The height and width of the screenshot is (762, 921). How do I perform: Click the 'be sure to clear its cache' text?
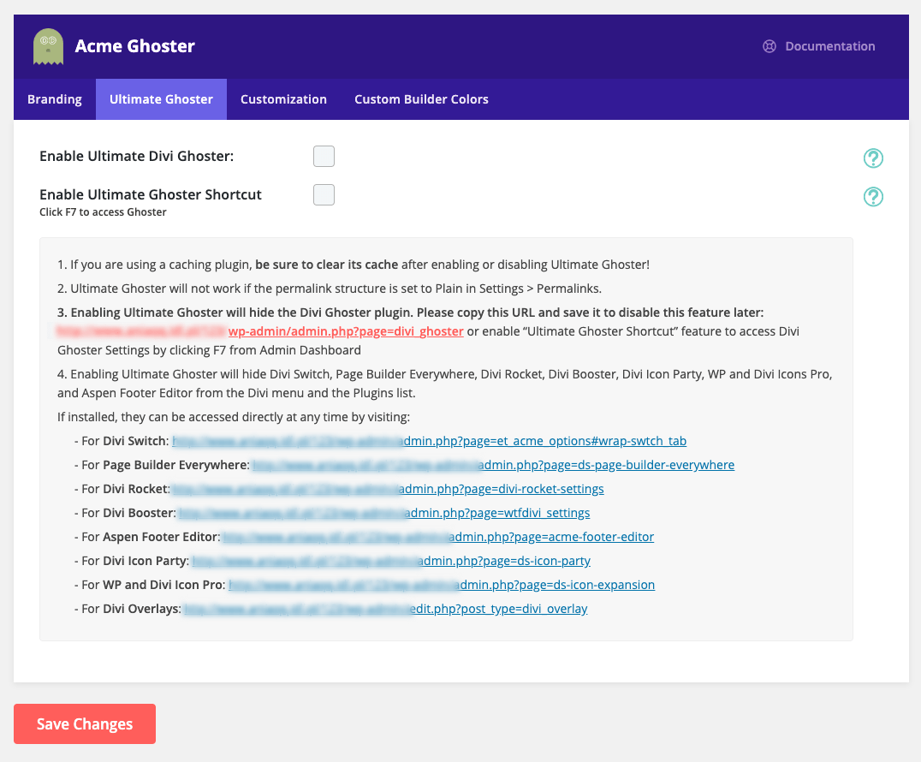327,265
